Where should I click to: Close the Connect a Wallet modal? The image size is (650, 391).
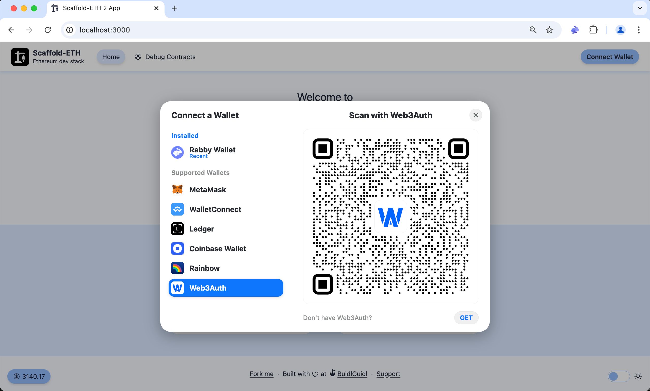click(x=475, y=115)
